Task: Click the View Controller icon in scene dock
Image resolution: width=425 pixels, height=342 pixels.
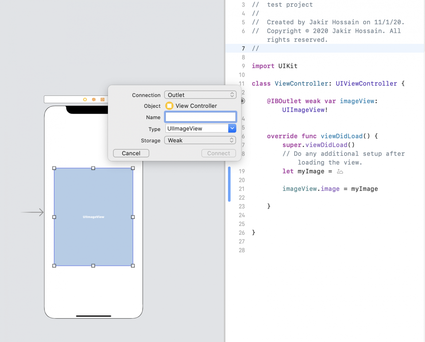Action: [x=85, y=100]
